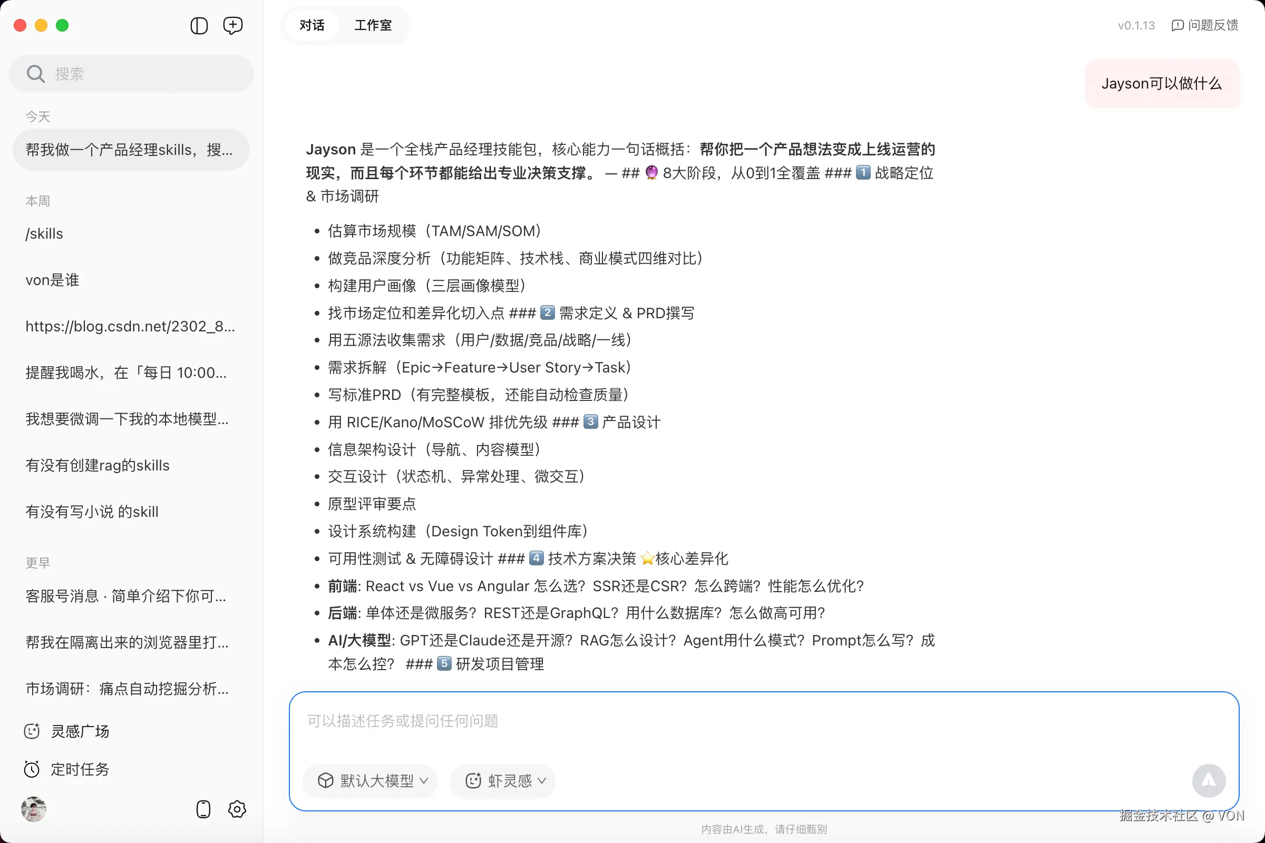Open the mobile device icon near the avatar
Viewport: 1265px width, 843px height.
point(203,809)
